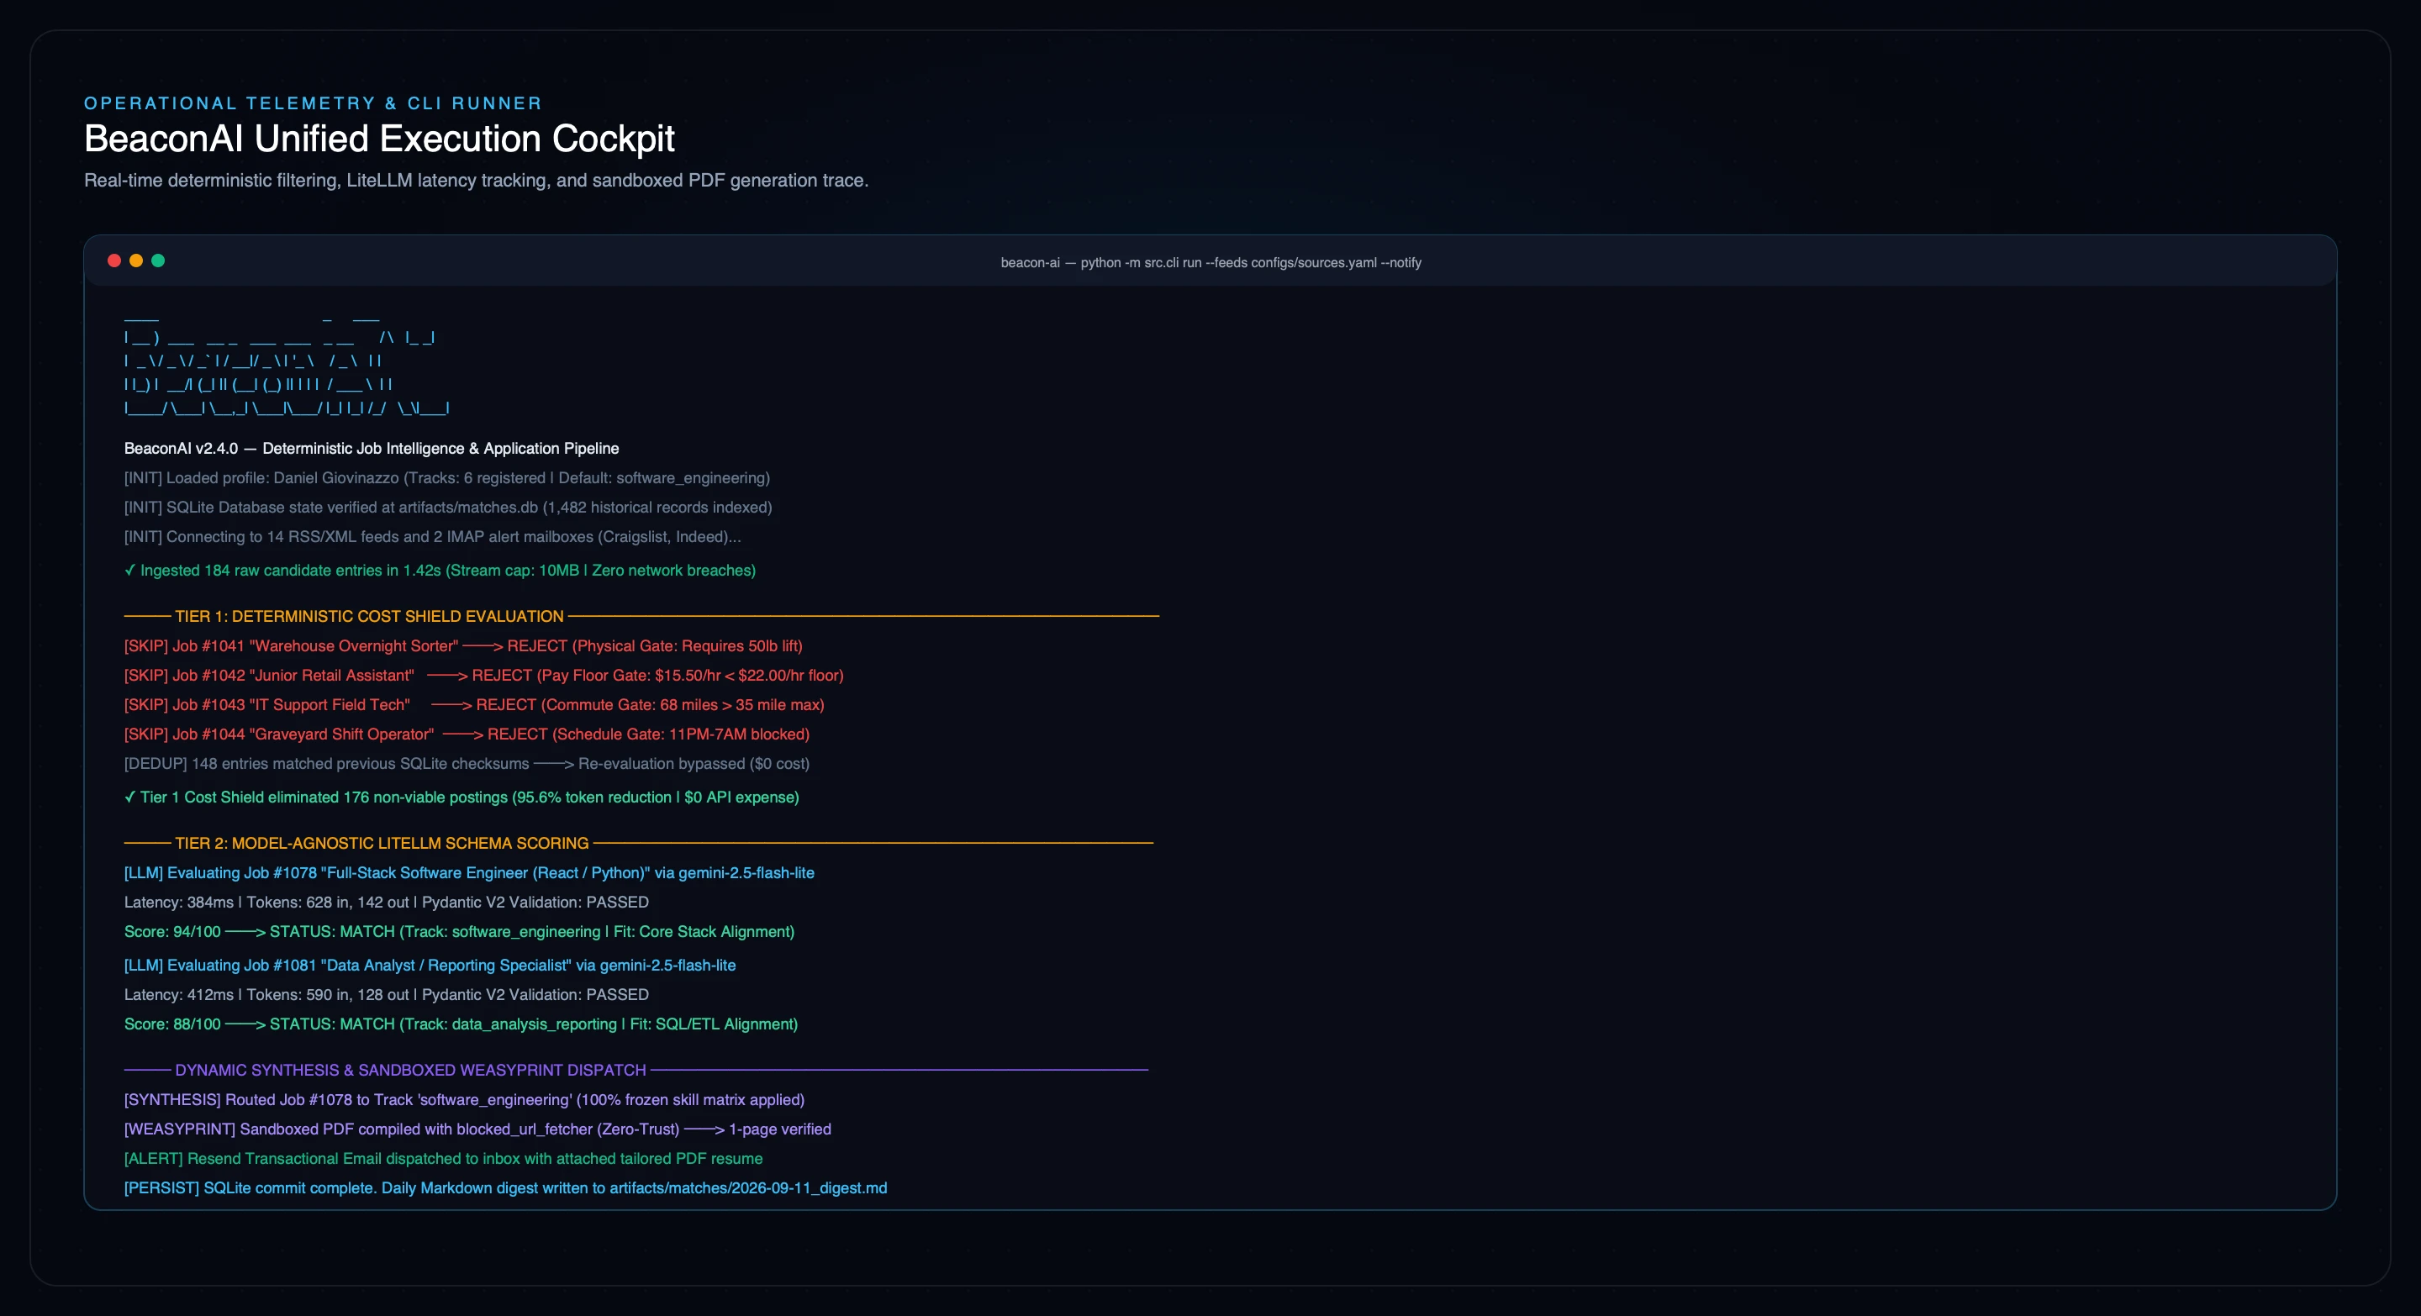
Task: Click the Score 94/100 MATCH line
Action: [x=459, y=932]
